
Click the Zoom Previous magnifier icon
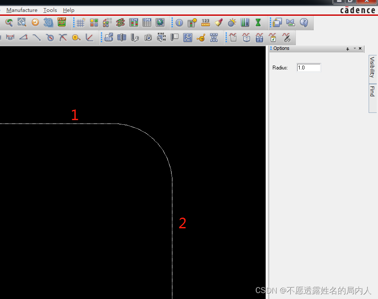9,23
